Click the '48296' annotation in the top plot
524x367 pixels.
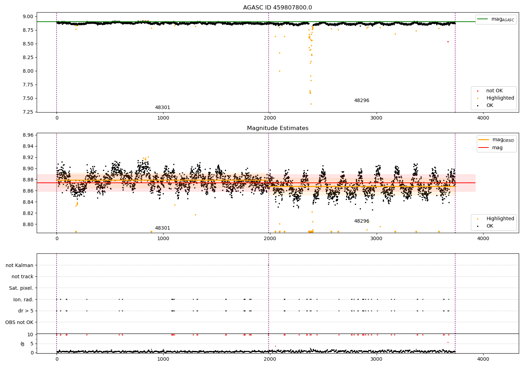point(362,100)
